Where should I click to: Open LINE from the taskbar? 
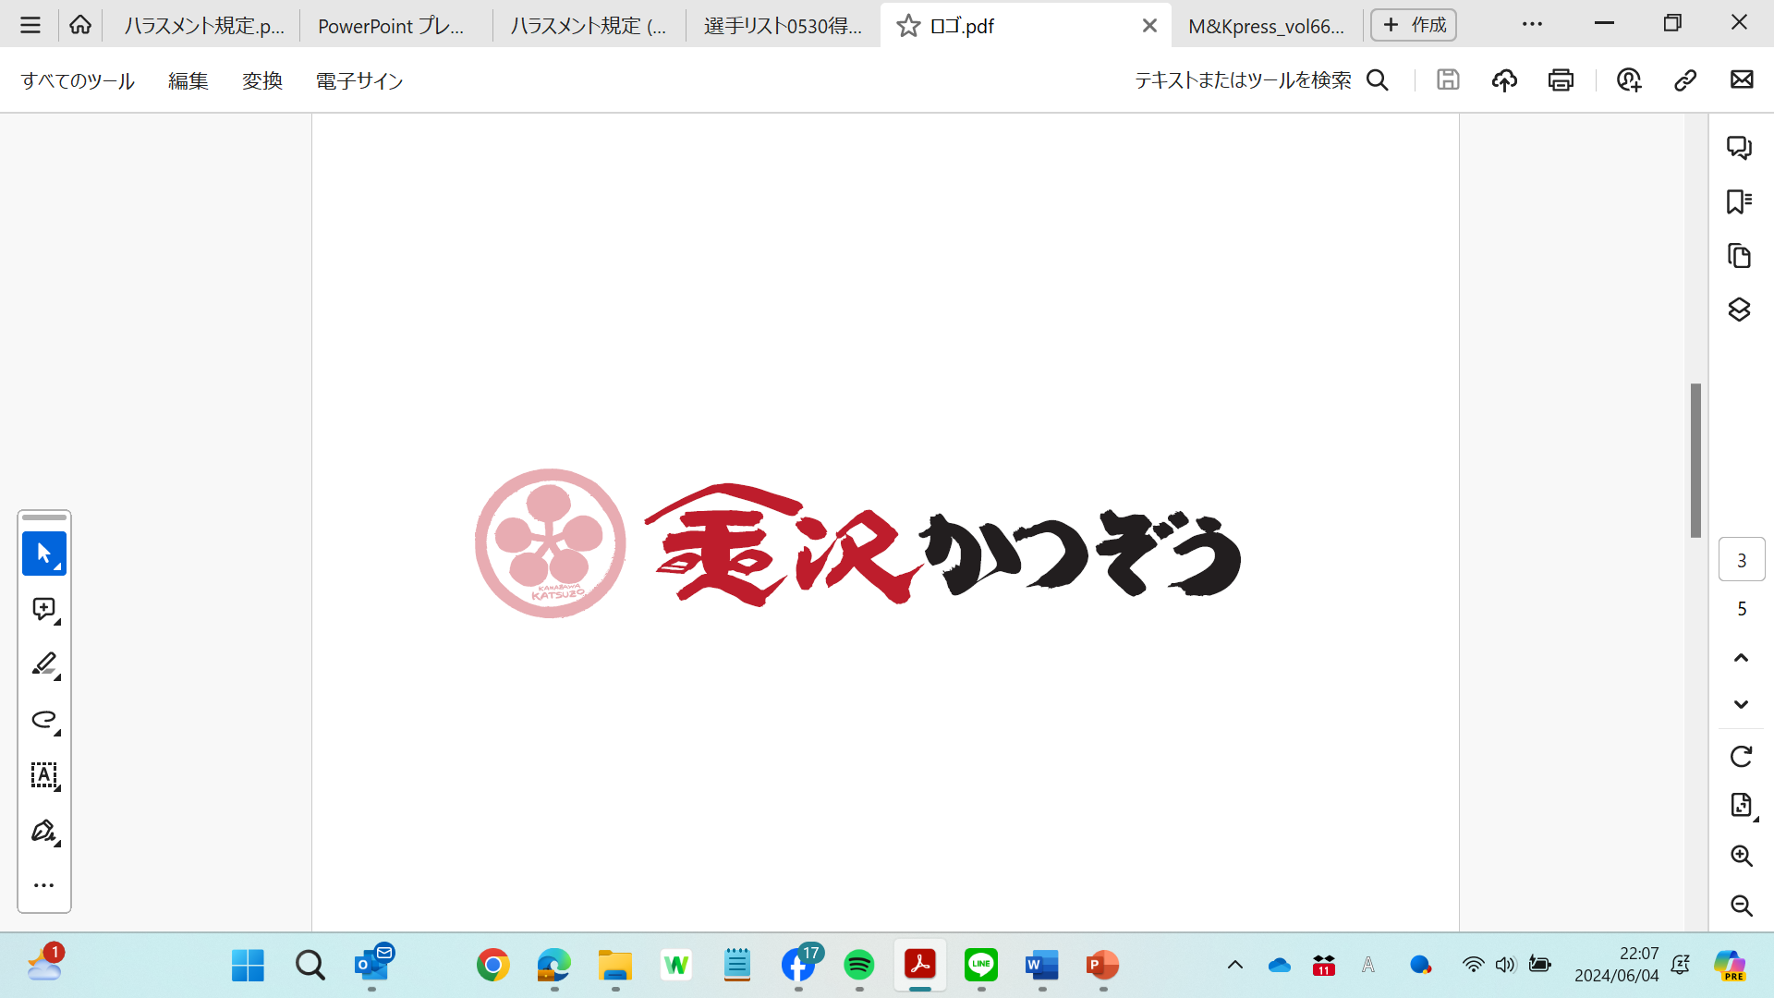tap(981, 966)
